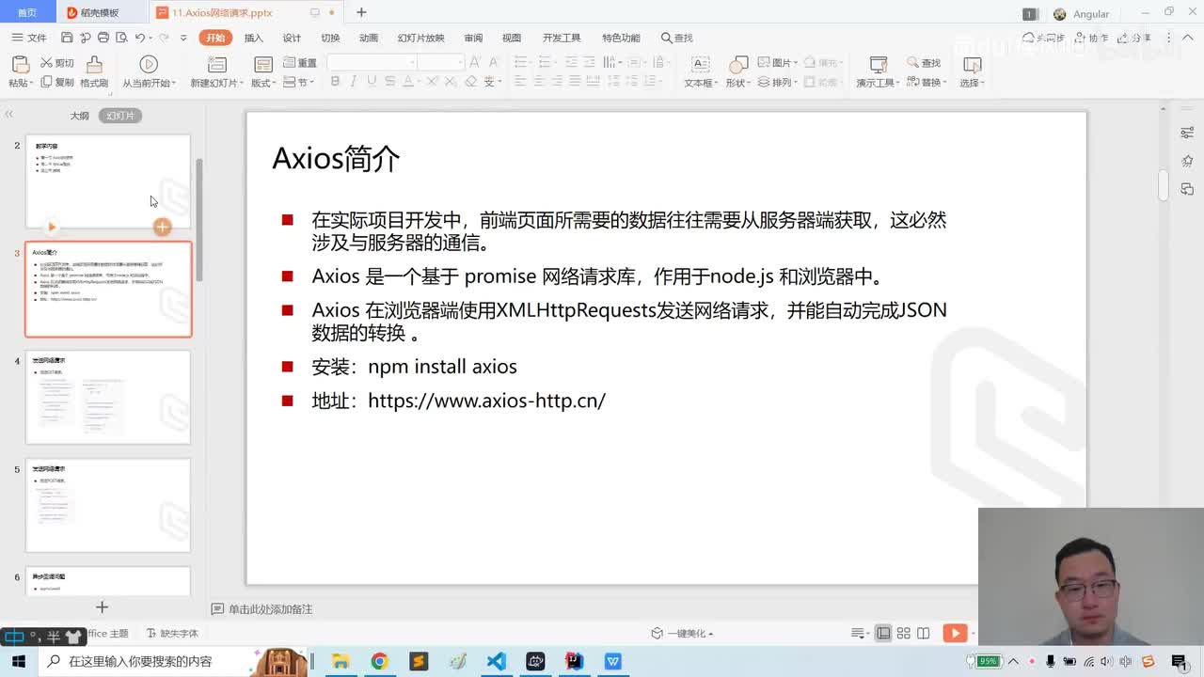This screenshot has width=1204, height=677.
Task: Open Chrome from the Windows taskbar
Action: (379, 661)
